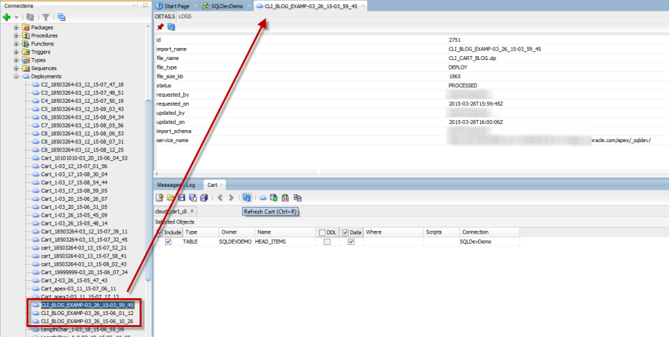The image size is (669, 337).
Task: Click the Save Cart As icon
Action: (x=193, y=198)
